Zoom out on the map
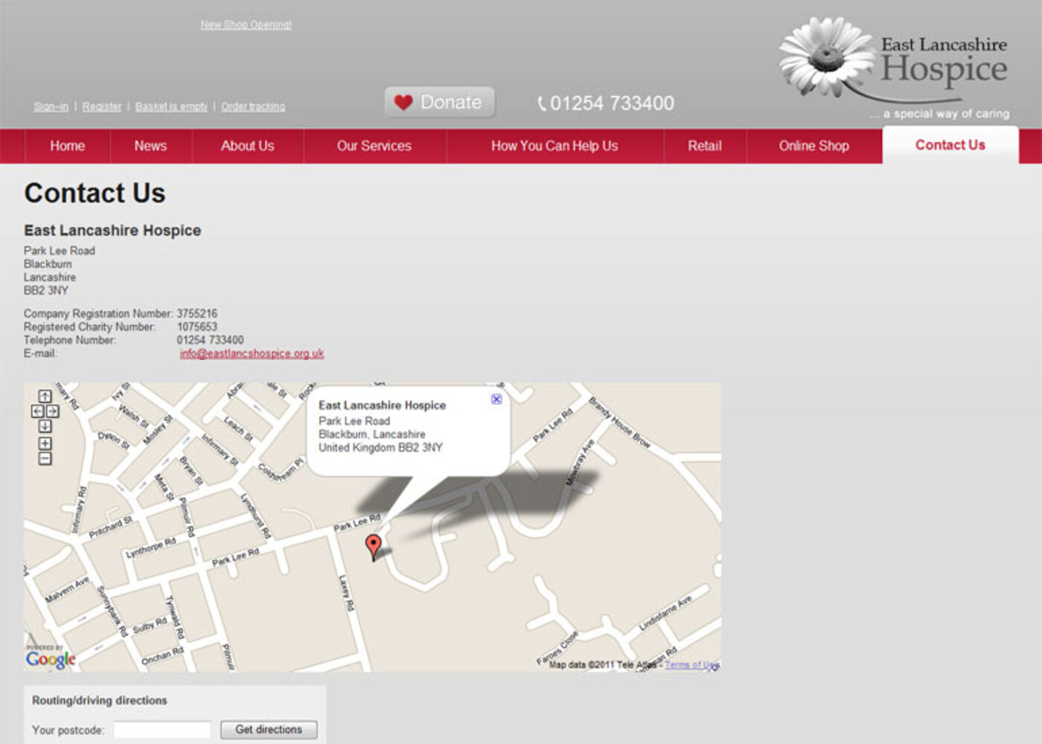 click(x=45, y=459)
